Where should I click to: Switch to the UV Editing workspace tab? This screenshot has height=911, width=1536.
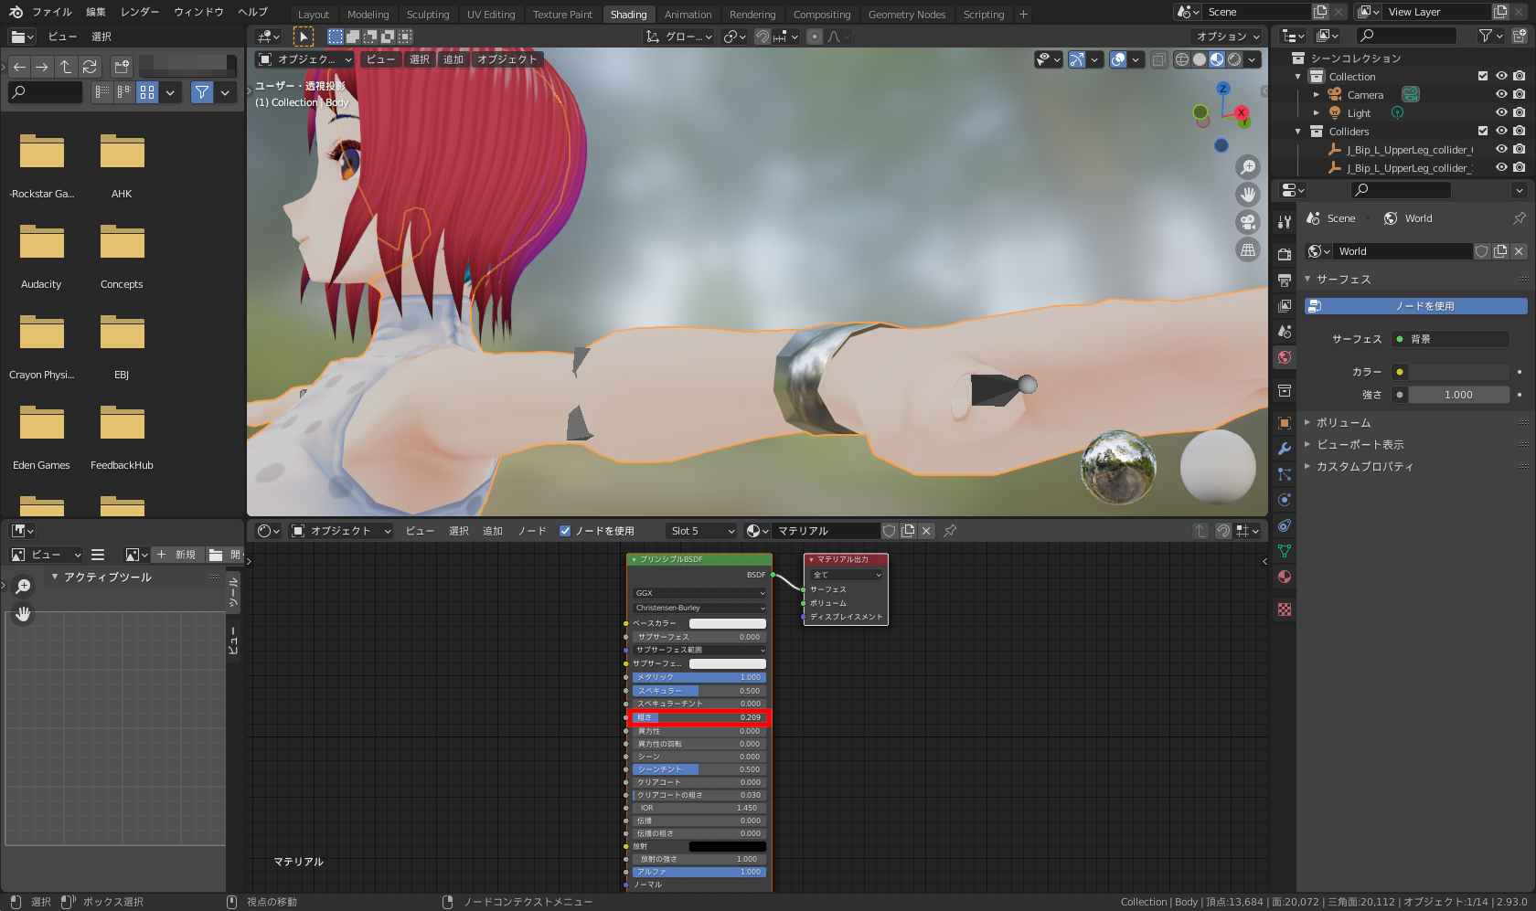click(491, 15)
